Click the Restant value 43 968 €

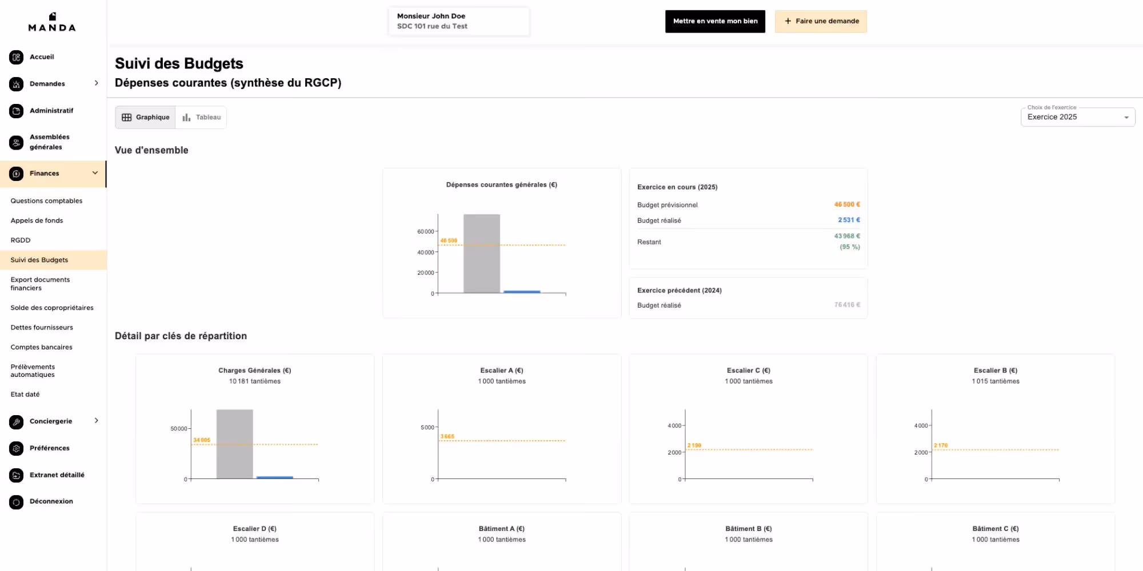click(847, 236)
